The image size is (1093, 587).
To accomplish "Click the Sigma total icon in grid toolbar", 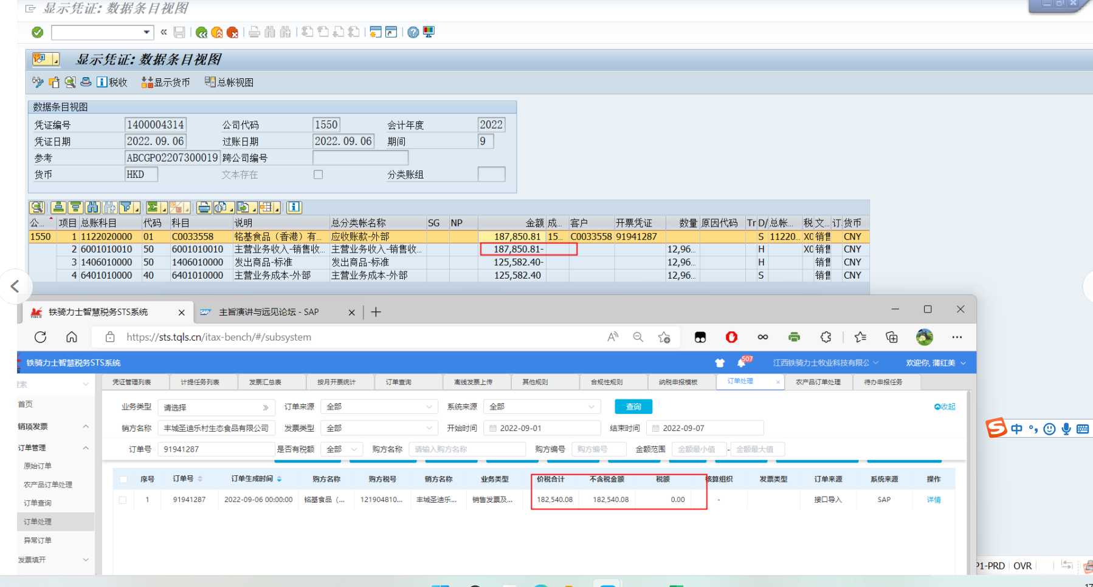I will tap(153, 208).
